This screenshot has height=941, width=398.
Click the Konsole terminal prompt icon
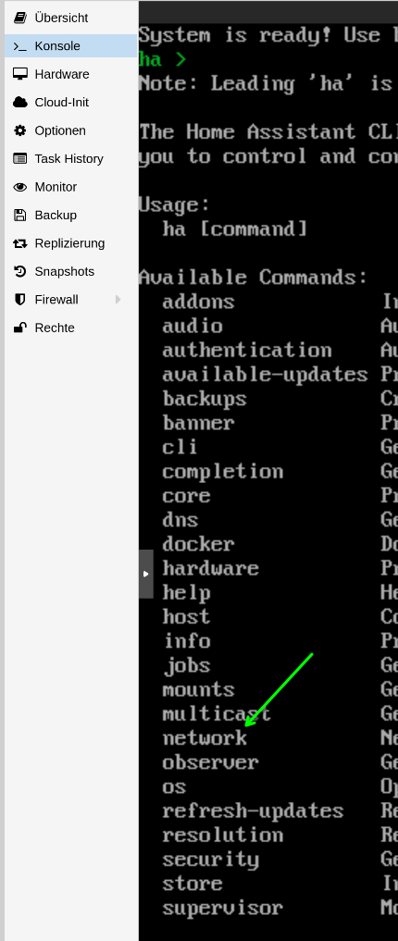click(19, 46)
